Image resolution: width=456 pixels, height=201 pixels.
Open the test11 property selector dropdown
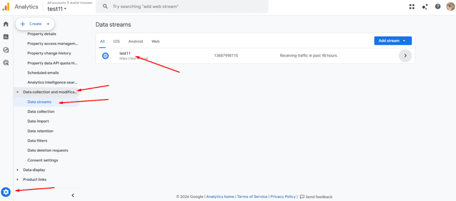coord(57,9)
